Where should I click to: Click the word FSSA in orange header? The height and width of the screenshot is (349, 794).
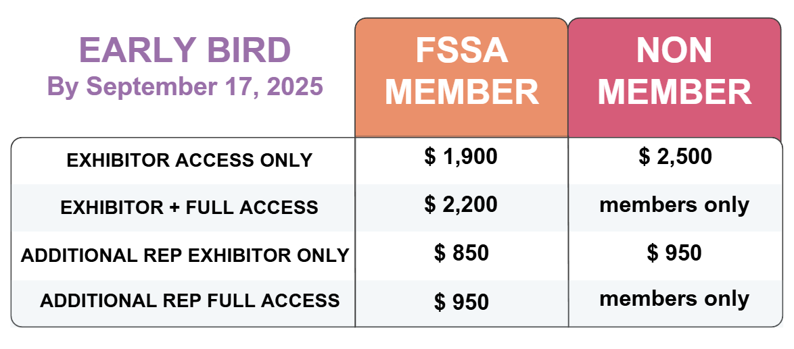[x=462, y=51]
